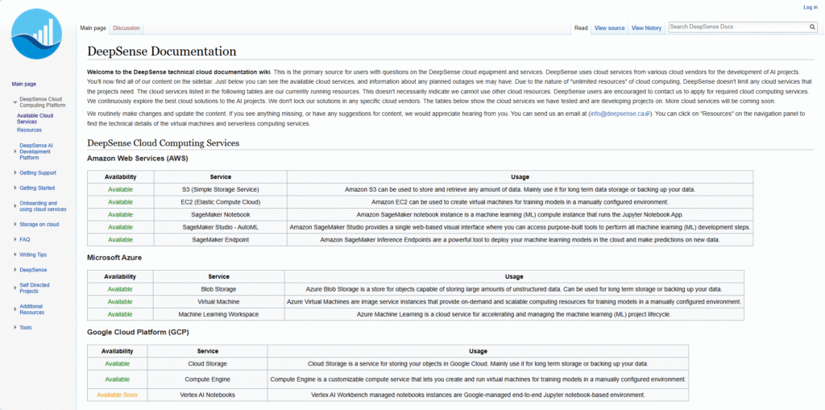Image resolution: width=825 pixels, height=410 pixels.
Task: Expand the Getting Started sidebar section
Action: point(15,188)
